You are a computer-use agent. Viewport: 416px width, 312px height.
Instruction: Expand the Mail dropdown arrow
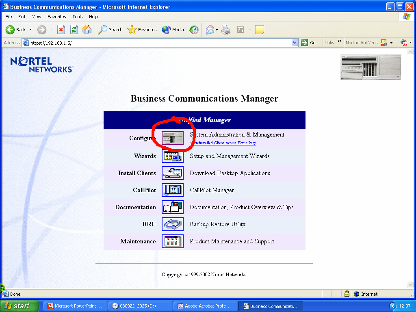click(x=217, y=30)
